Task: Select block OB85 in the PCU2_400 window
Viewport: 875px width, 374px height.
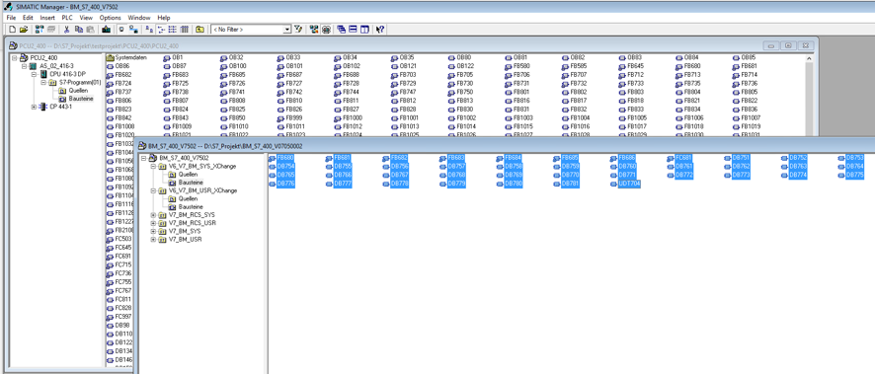Action: [x=744, y=57]
